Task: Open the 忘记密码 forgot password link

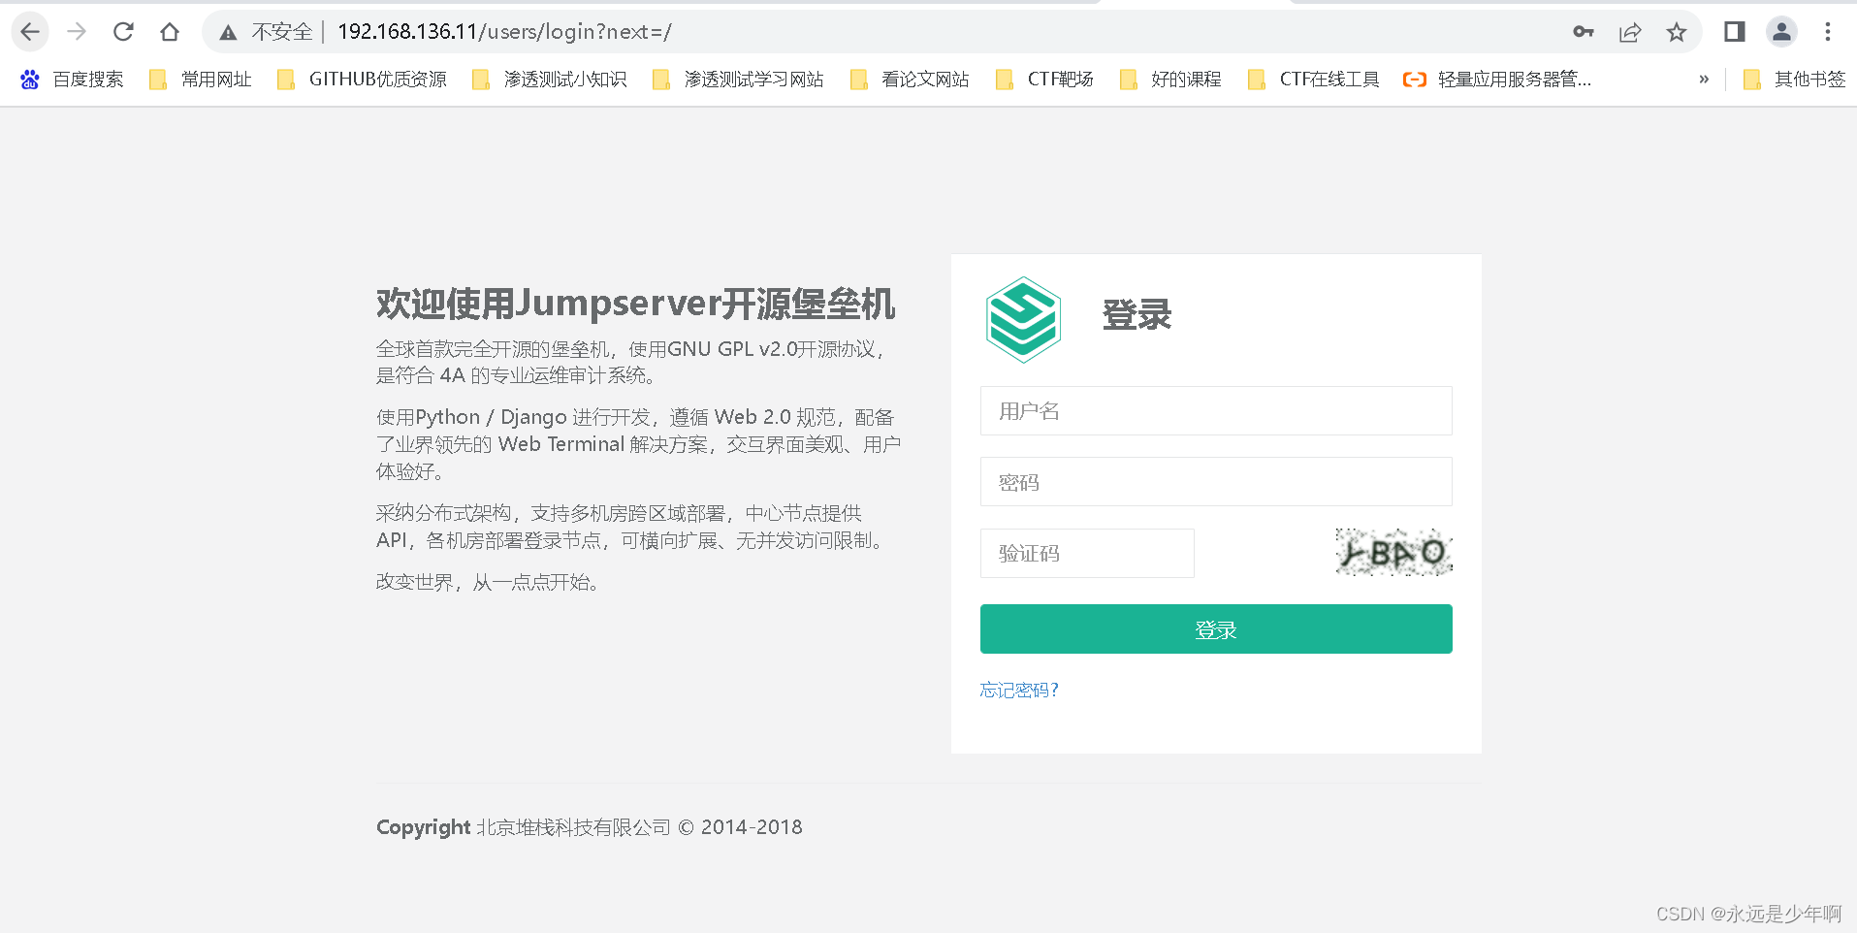Action: (1018, 690)
